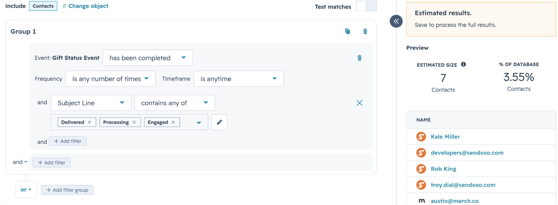Click the austin@merch.co avatar icon
The image size is (558, 205).
(x=421, y=201)
